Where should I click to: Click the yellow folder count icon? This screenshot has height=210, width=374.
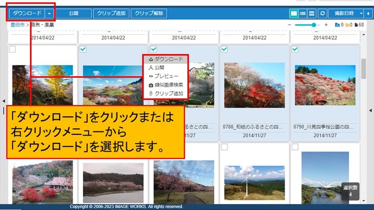(347, 25)
